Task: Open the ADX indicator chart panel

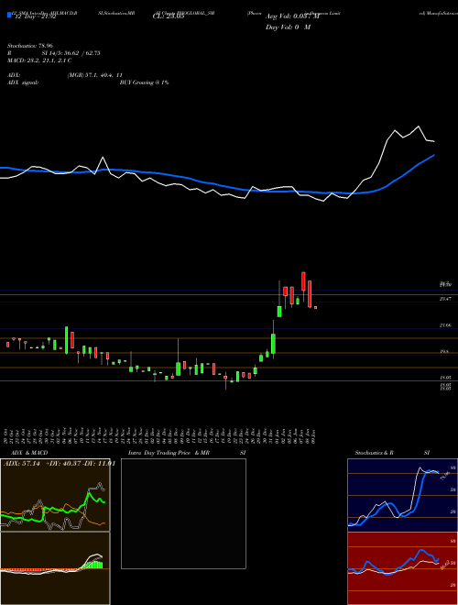Action: point(55,495)
